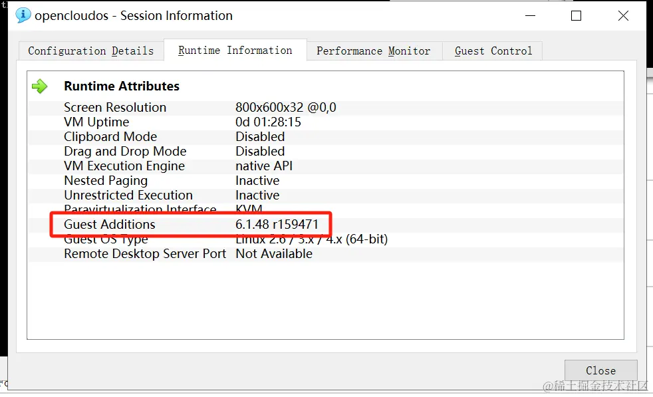Select the VM Execution Engine row
Screen dimensions: 653x397
coord(124,166)
